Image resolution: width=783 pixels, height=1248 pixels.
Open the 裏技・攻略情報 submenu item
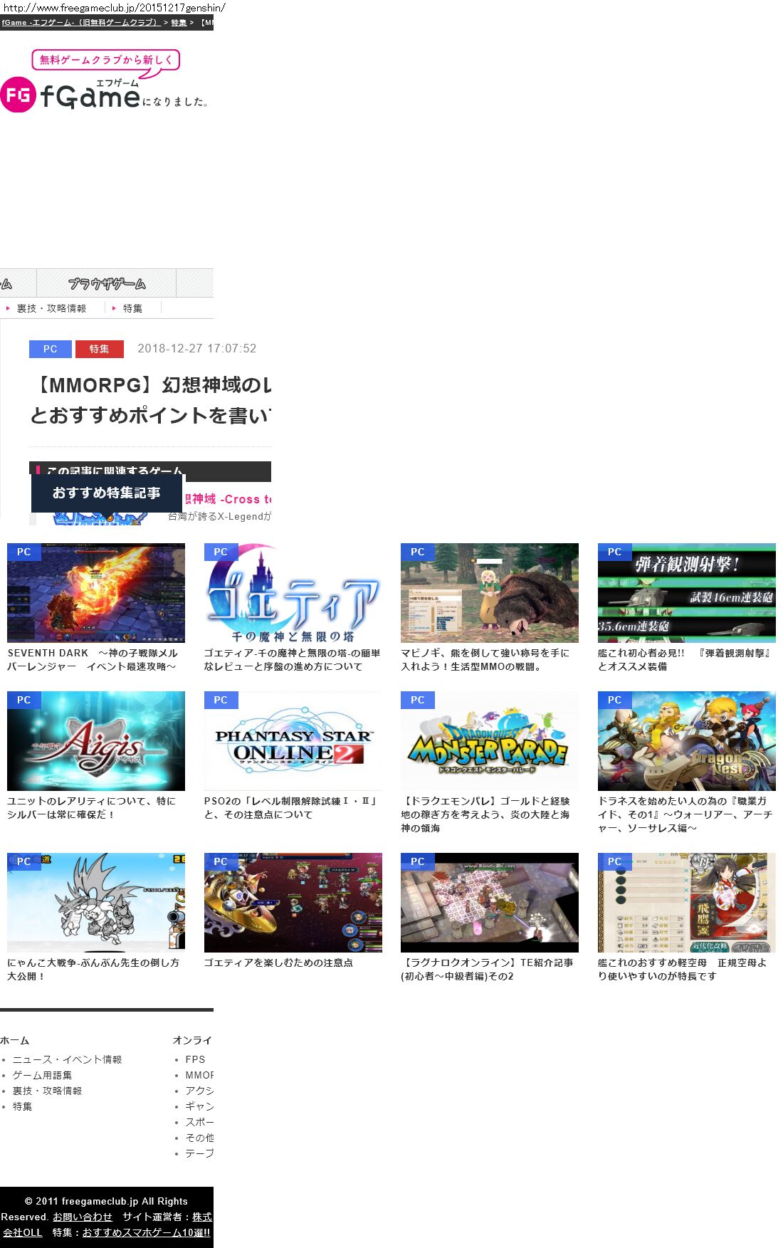[51, 308]
